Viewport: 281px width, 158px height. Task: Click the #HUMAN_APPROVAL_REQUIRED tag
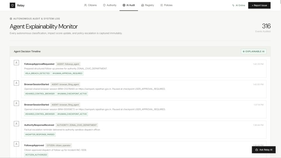point(67,73)
